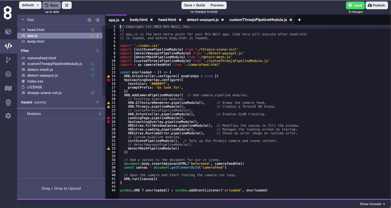Click the green Land button
The image size is (391, 208).
[x=355, y=5]
